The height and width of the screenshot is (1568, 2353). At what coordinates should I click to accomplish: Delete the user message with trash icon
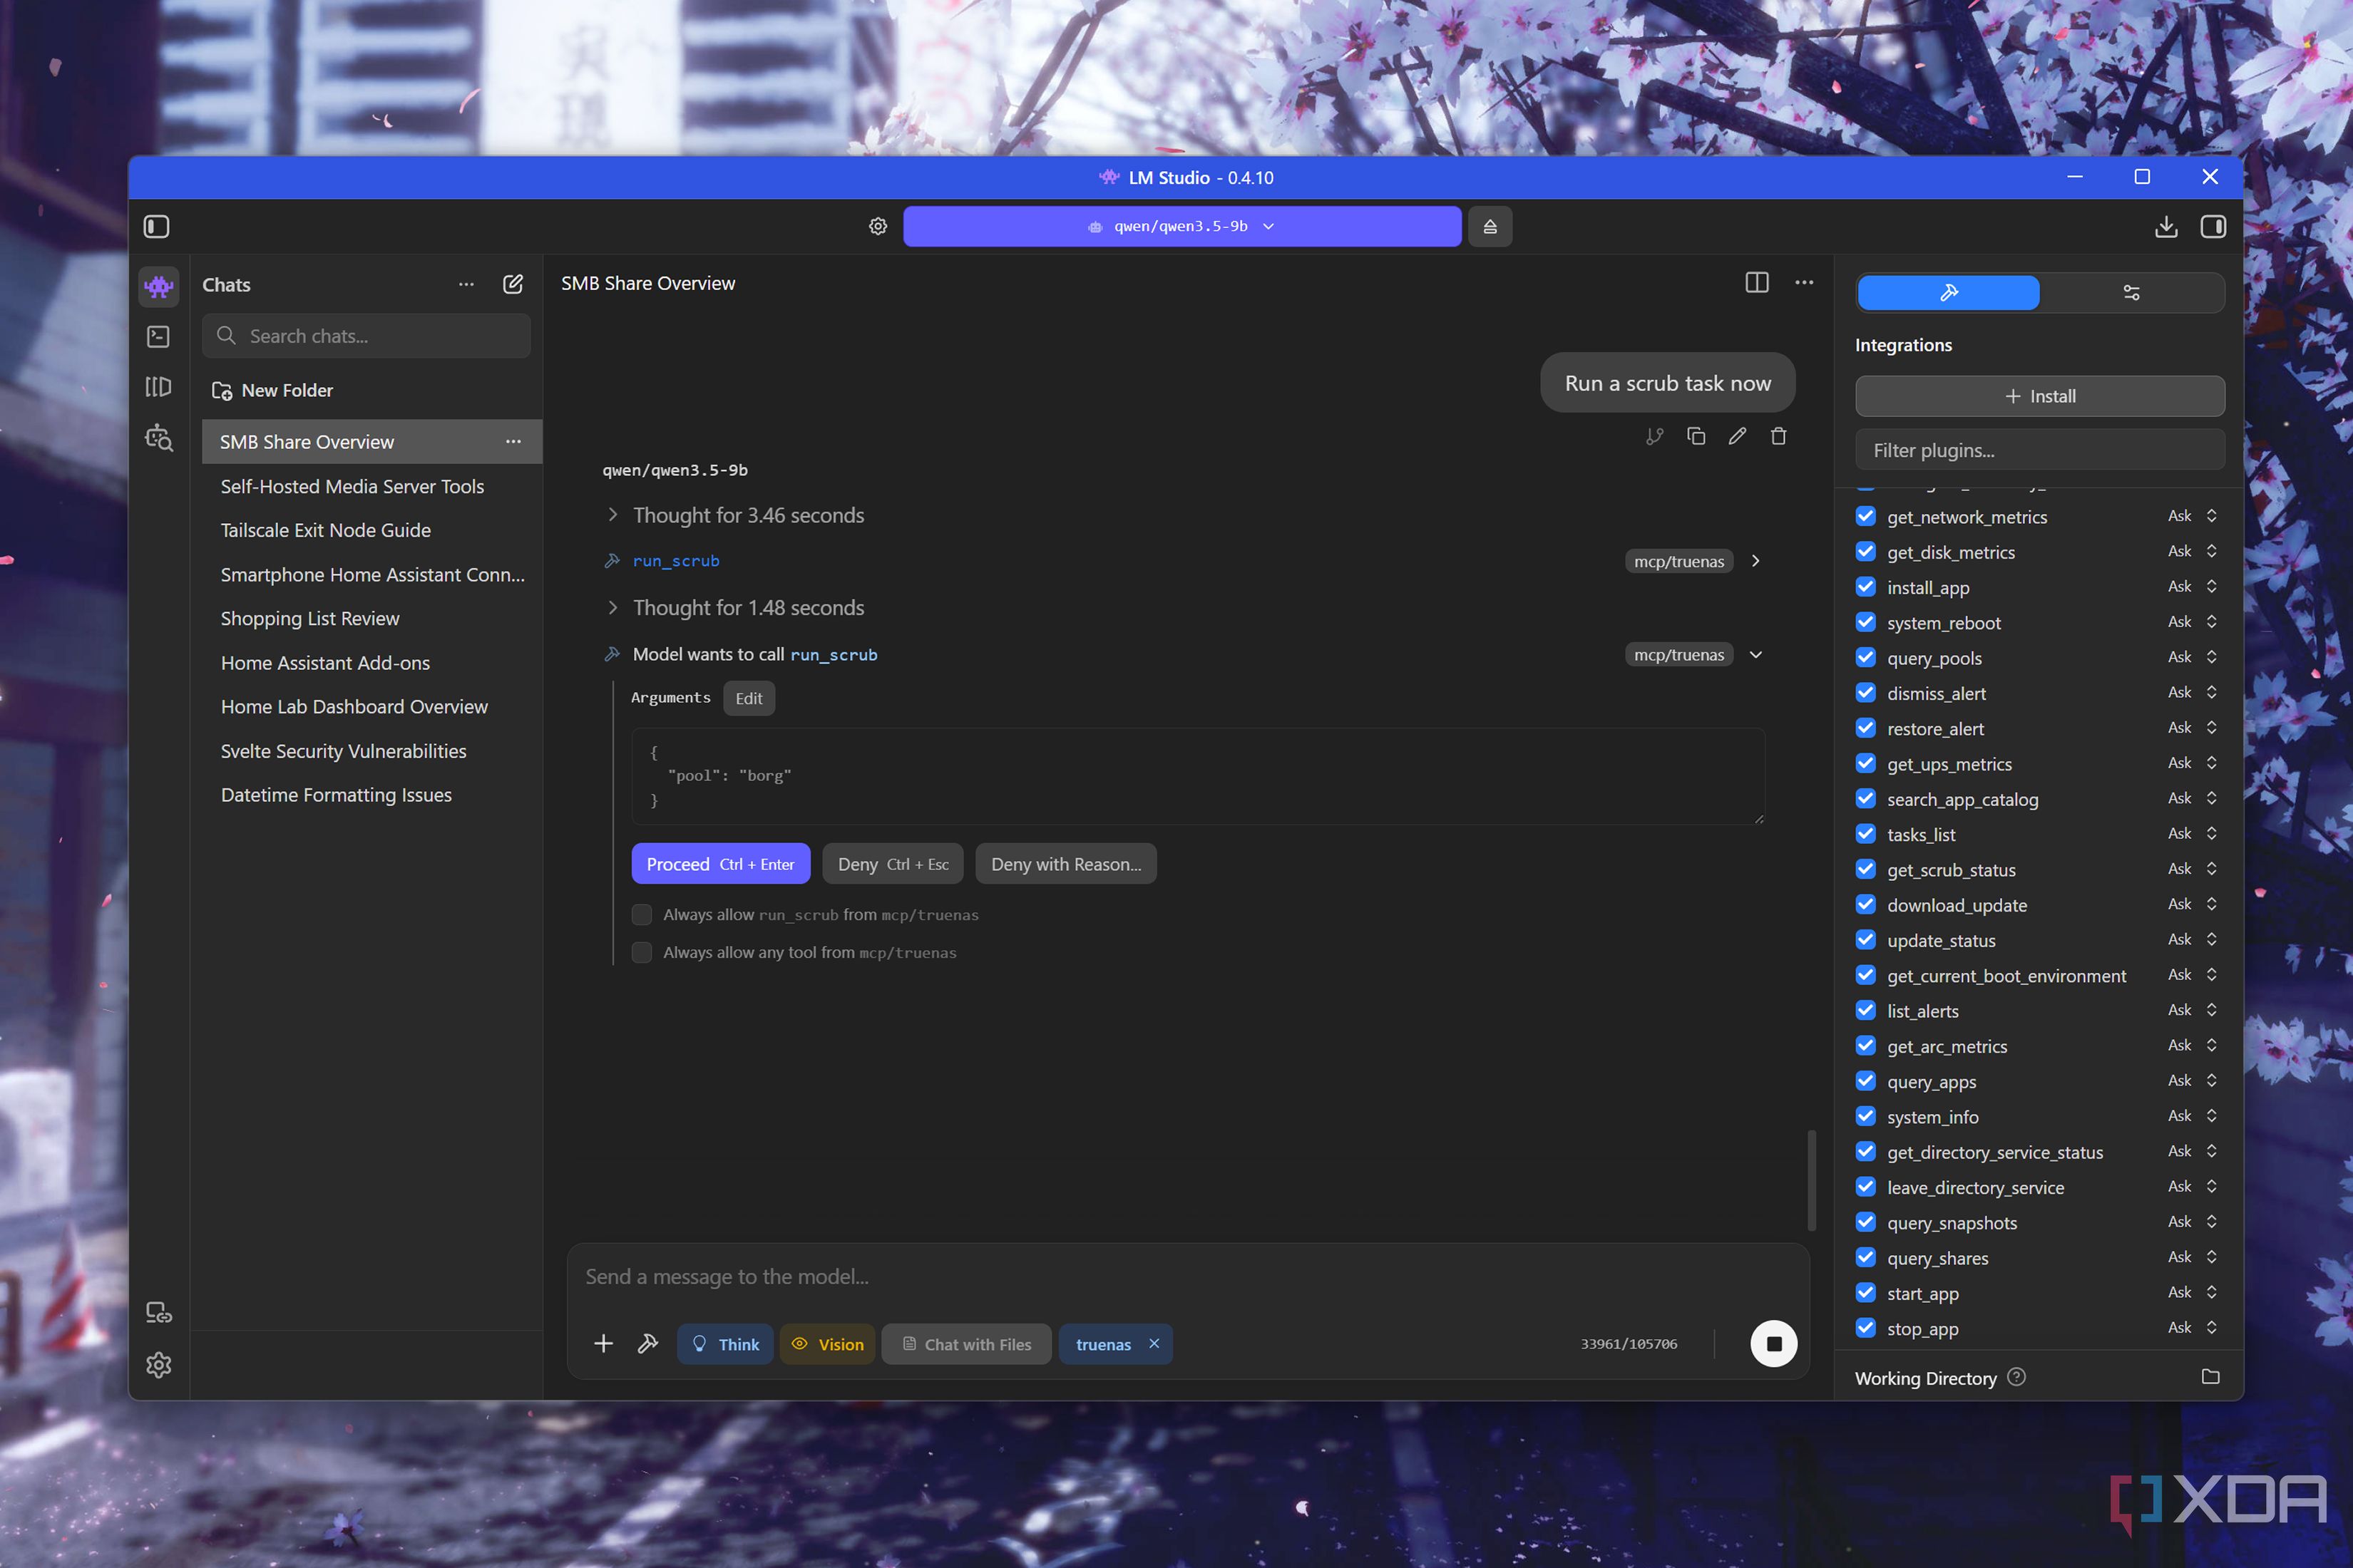pyautogui.click(x=1779, y=436)
